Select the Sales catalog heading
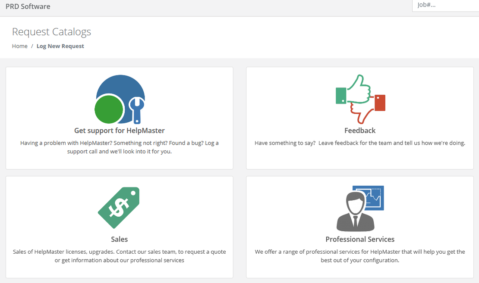The image size is (479, 283). (120, 239)
